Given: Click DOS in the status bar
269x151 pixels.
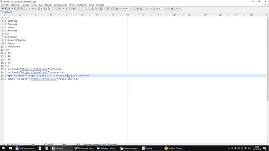Looking at the screenshot, I should (78, 144).
